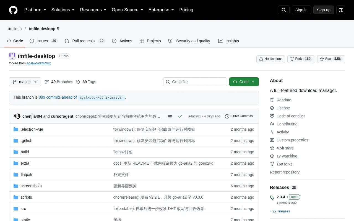This screenshot has width=354, height=221.
Task: Expand the Solutions menu
Action: (63, 10)
